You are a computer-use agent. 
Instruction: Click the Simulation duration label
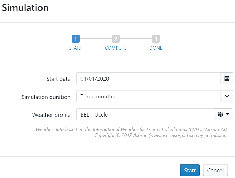pyautogui.click(x=46, y=97)
